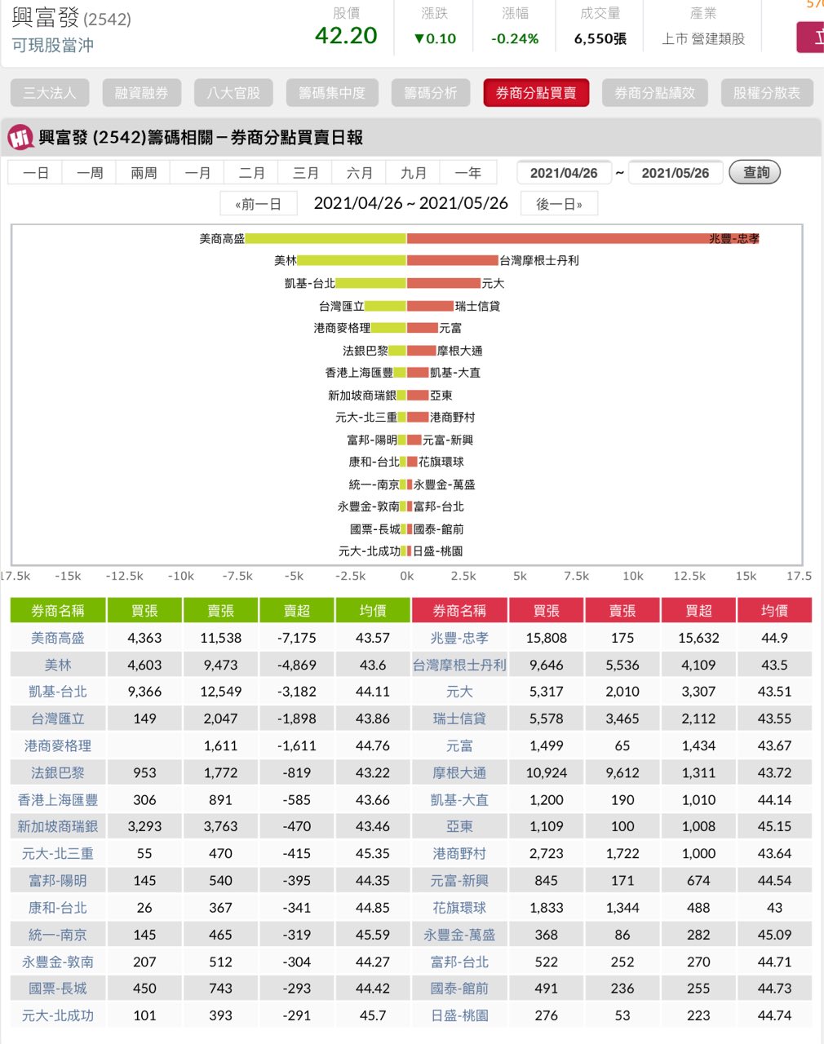Go to previous day with «前一日

[259, 204]
